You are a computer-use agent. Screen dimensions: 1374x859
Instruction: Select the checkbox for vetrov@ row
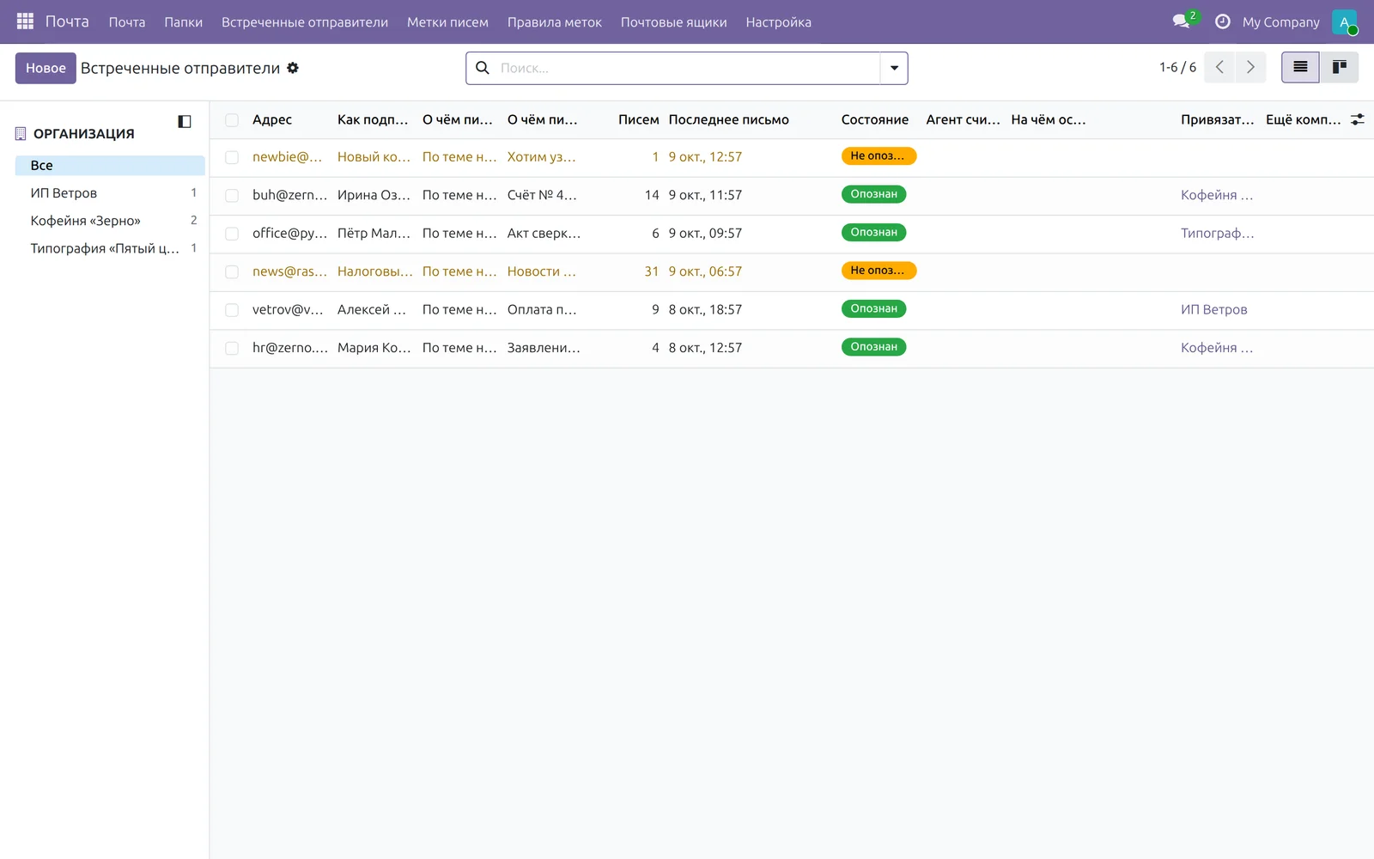(232, 310)
